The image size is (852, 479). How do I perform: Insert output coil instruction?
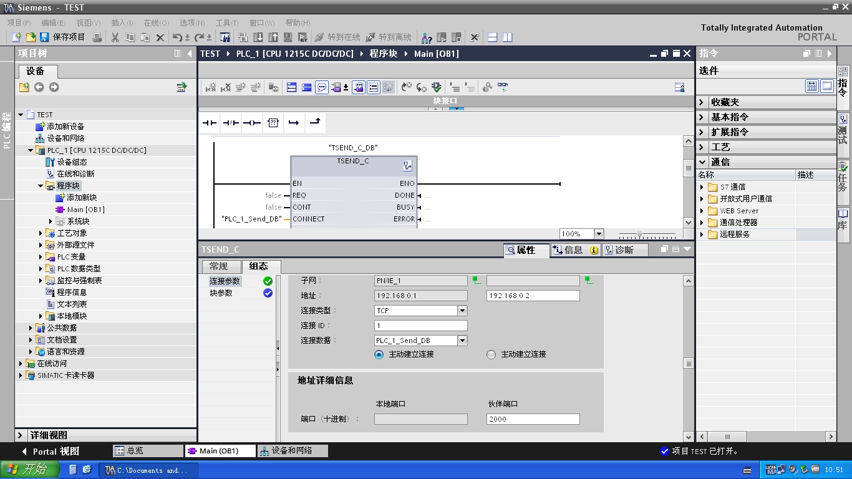point(252,123)
